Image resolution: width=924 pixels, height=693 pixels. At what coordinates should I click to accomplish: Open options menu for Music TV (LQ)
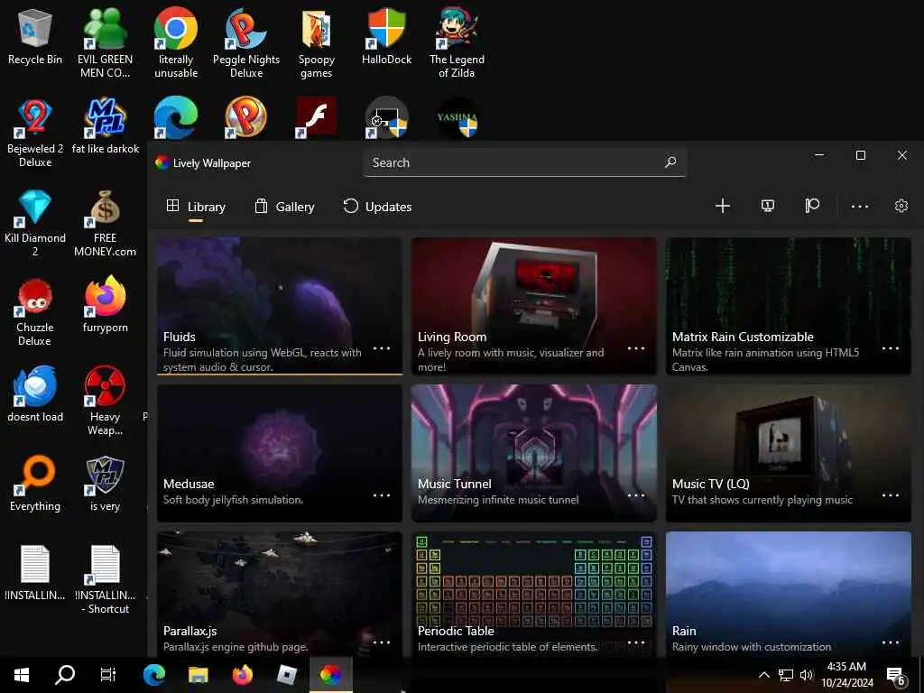pyautogui.click(x=891, y=495)
